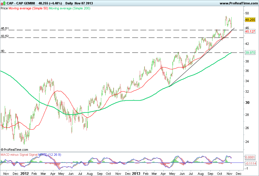Select the MACD minus Signal legend
Viewport: 259px width, 176px height.
(x=14, y=155)
